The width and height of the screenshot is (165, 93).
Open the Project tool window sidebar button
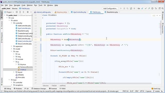pos(2,15)
